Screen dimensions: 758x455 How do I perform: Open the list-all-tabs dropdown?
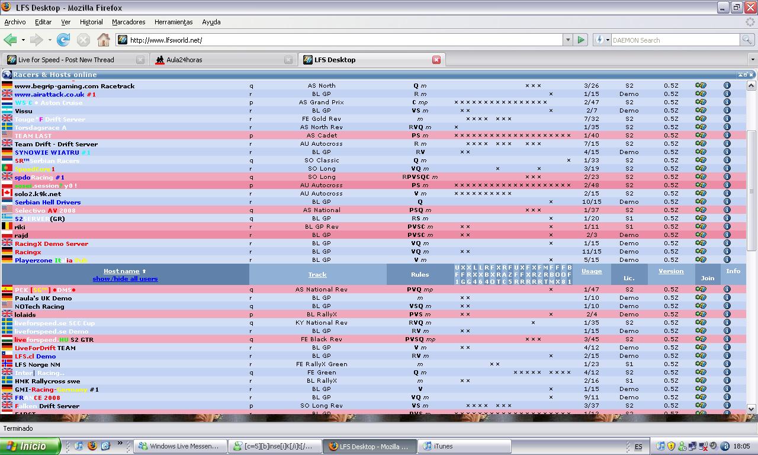753,60
